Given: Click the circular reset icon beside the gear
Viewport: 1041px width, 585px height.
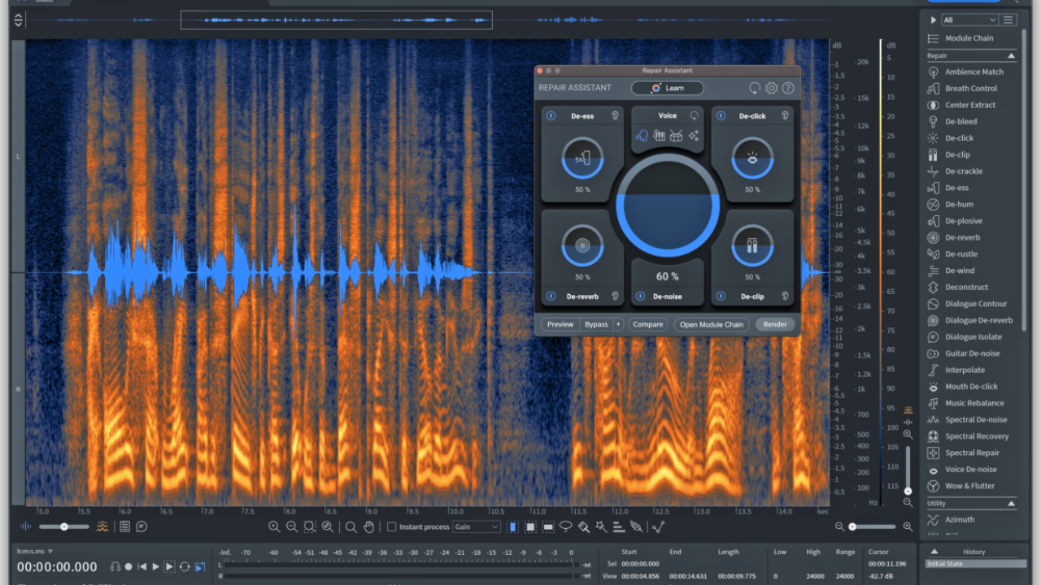Looking at the screenshot, I should 755,88.
